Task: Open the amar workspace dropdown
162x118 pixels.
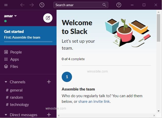Action: click(x=10, y=16)
